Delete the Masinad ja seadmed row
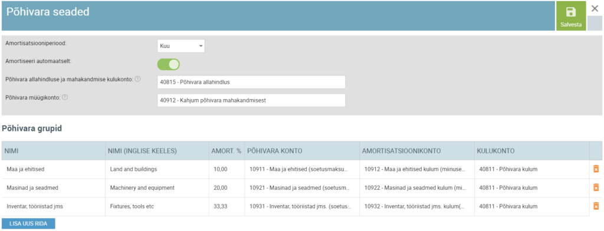 click(x=596, y=187)
